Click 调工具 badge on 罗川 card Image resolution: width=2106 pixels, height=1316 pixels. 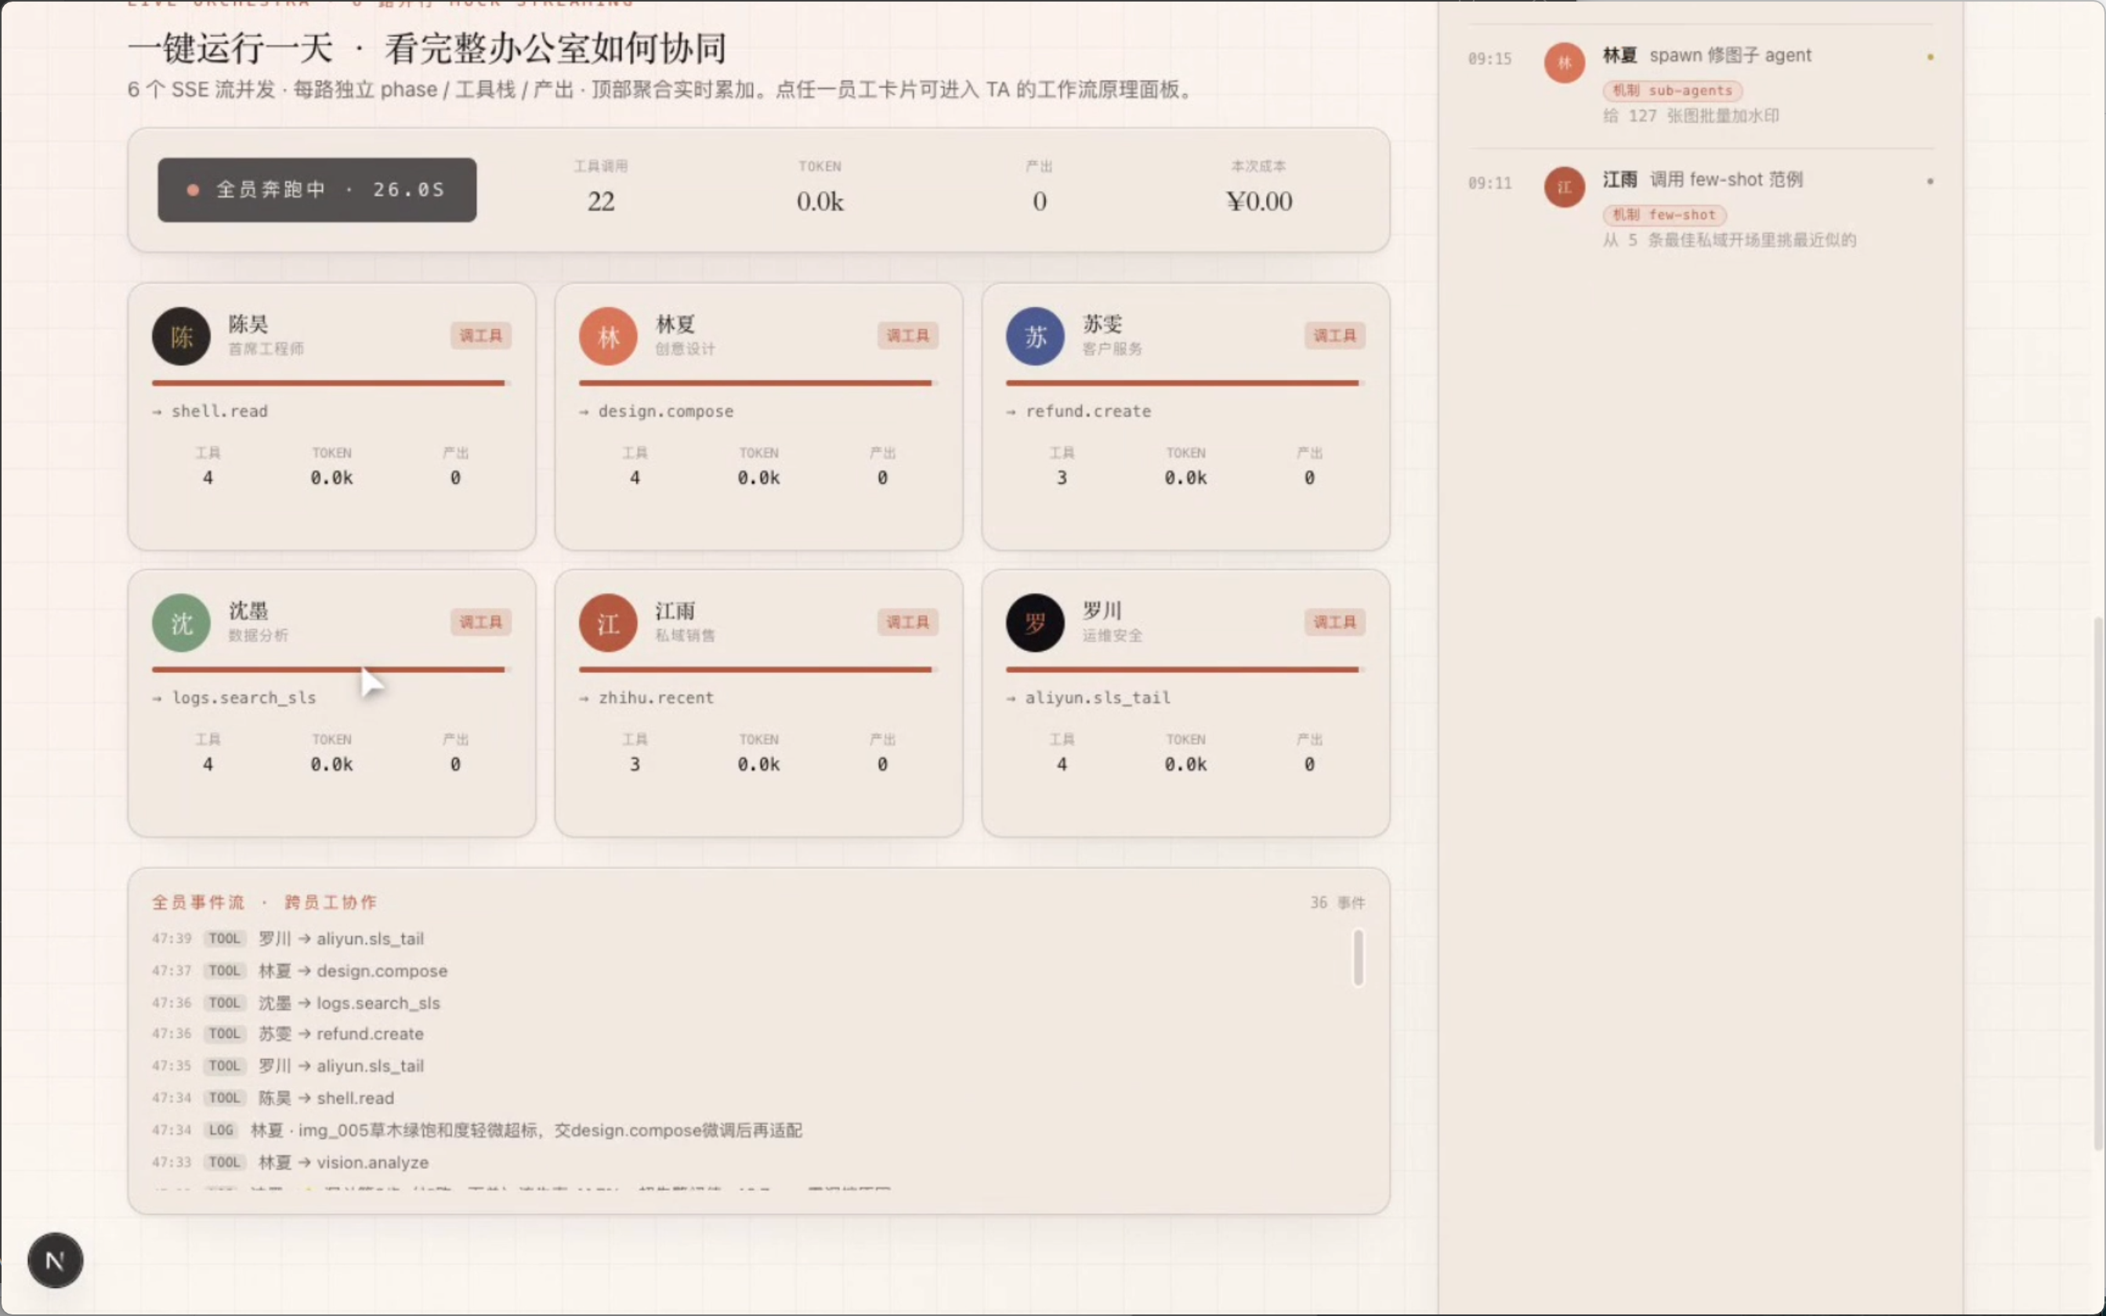[x=1334, y=622]
